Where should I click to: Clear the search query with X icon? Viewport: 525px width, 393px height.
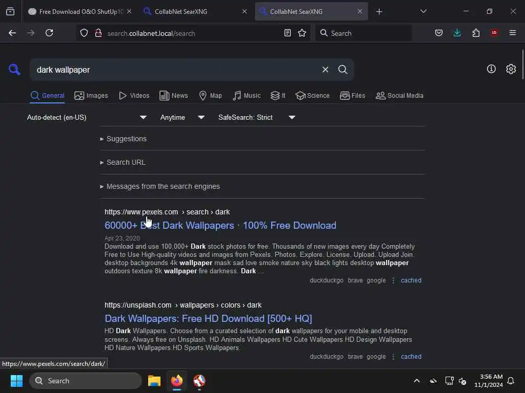325,70
